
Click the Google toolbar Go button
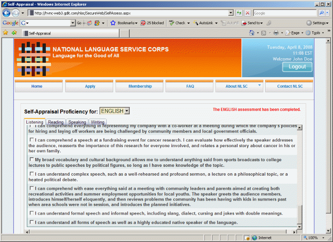point(79,23)
